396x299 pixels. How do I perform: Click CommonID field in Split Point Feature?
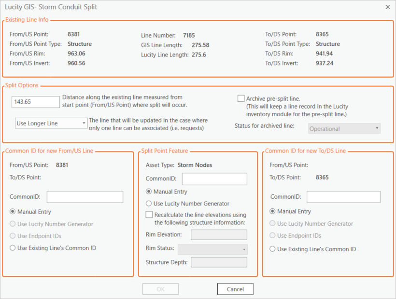pyautogui.click(x=214, y=179)
